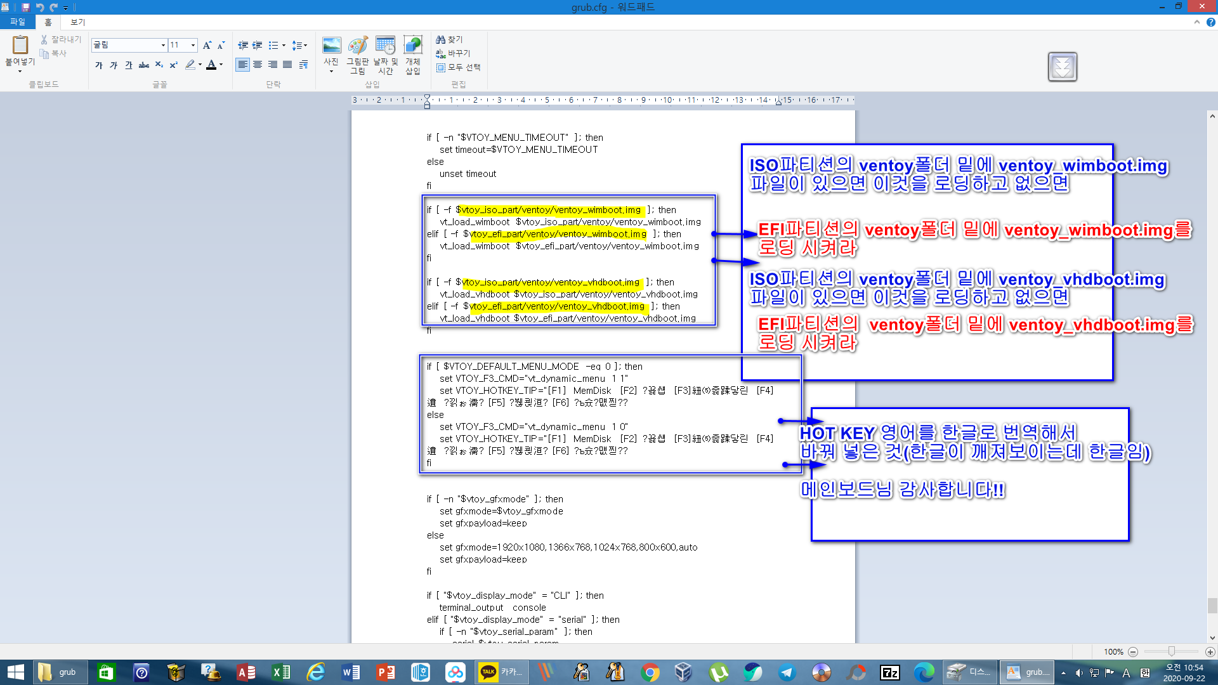Open the Paste dropdown arrow under 붙여넣기
The height and width of the screenshot is (685, 1218).
click(x=20, y=72)
